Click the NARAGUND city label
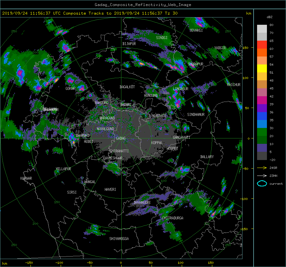This screenshot has height=267, width=286. (x=107, y=118)
